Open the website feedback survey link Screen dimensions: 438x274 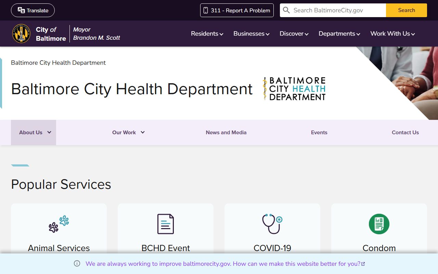(225, 264)
